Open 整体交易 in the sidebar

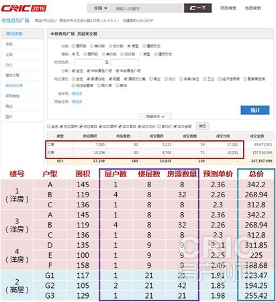(x=12, y=75)
